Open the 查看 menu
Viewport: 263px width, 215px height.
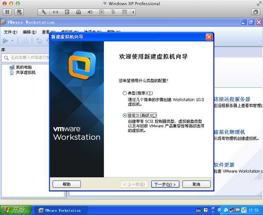48,32
